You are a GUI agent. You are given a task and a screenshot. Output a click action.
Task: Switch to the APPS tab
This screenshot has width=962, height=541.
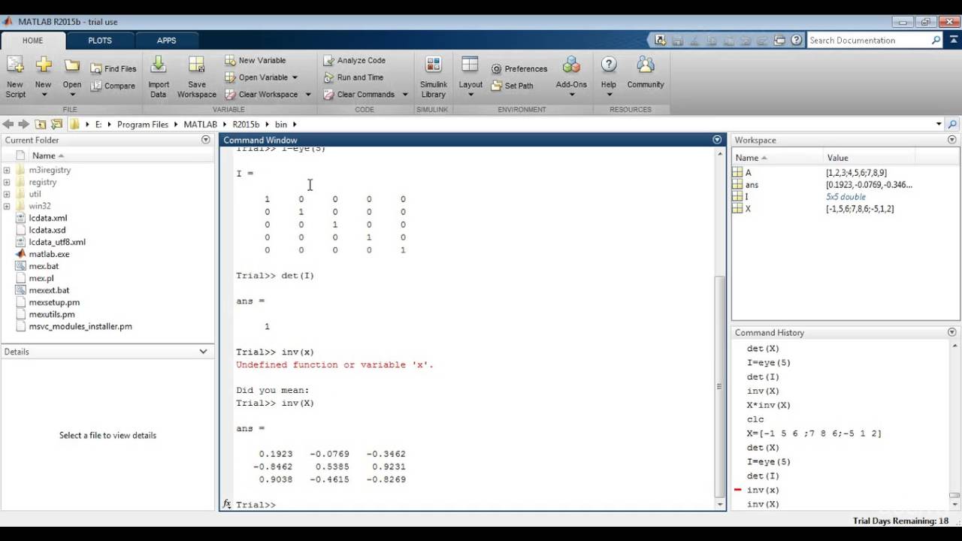[x=167, y=41]
